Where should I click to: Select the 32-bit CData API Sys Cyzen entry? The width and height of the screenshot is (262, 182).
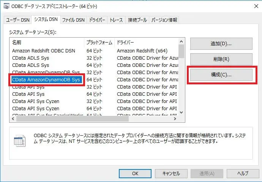tap(94, 101)
